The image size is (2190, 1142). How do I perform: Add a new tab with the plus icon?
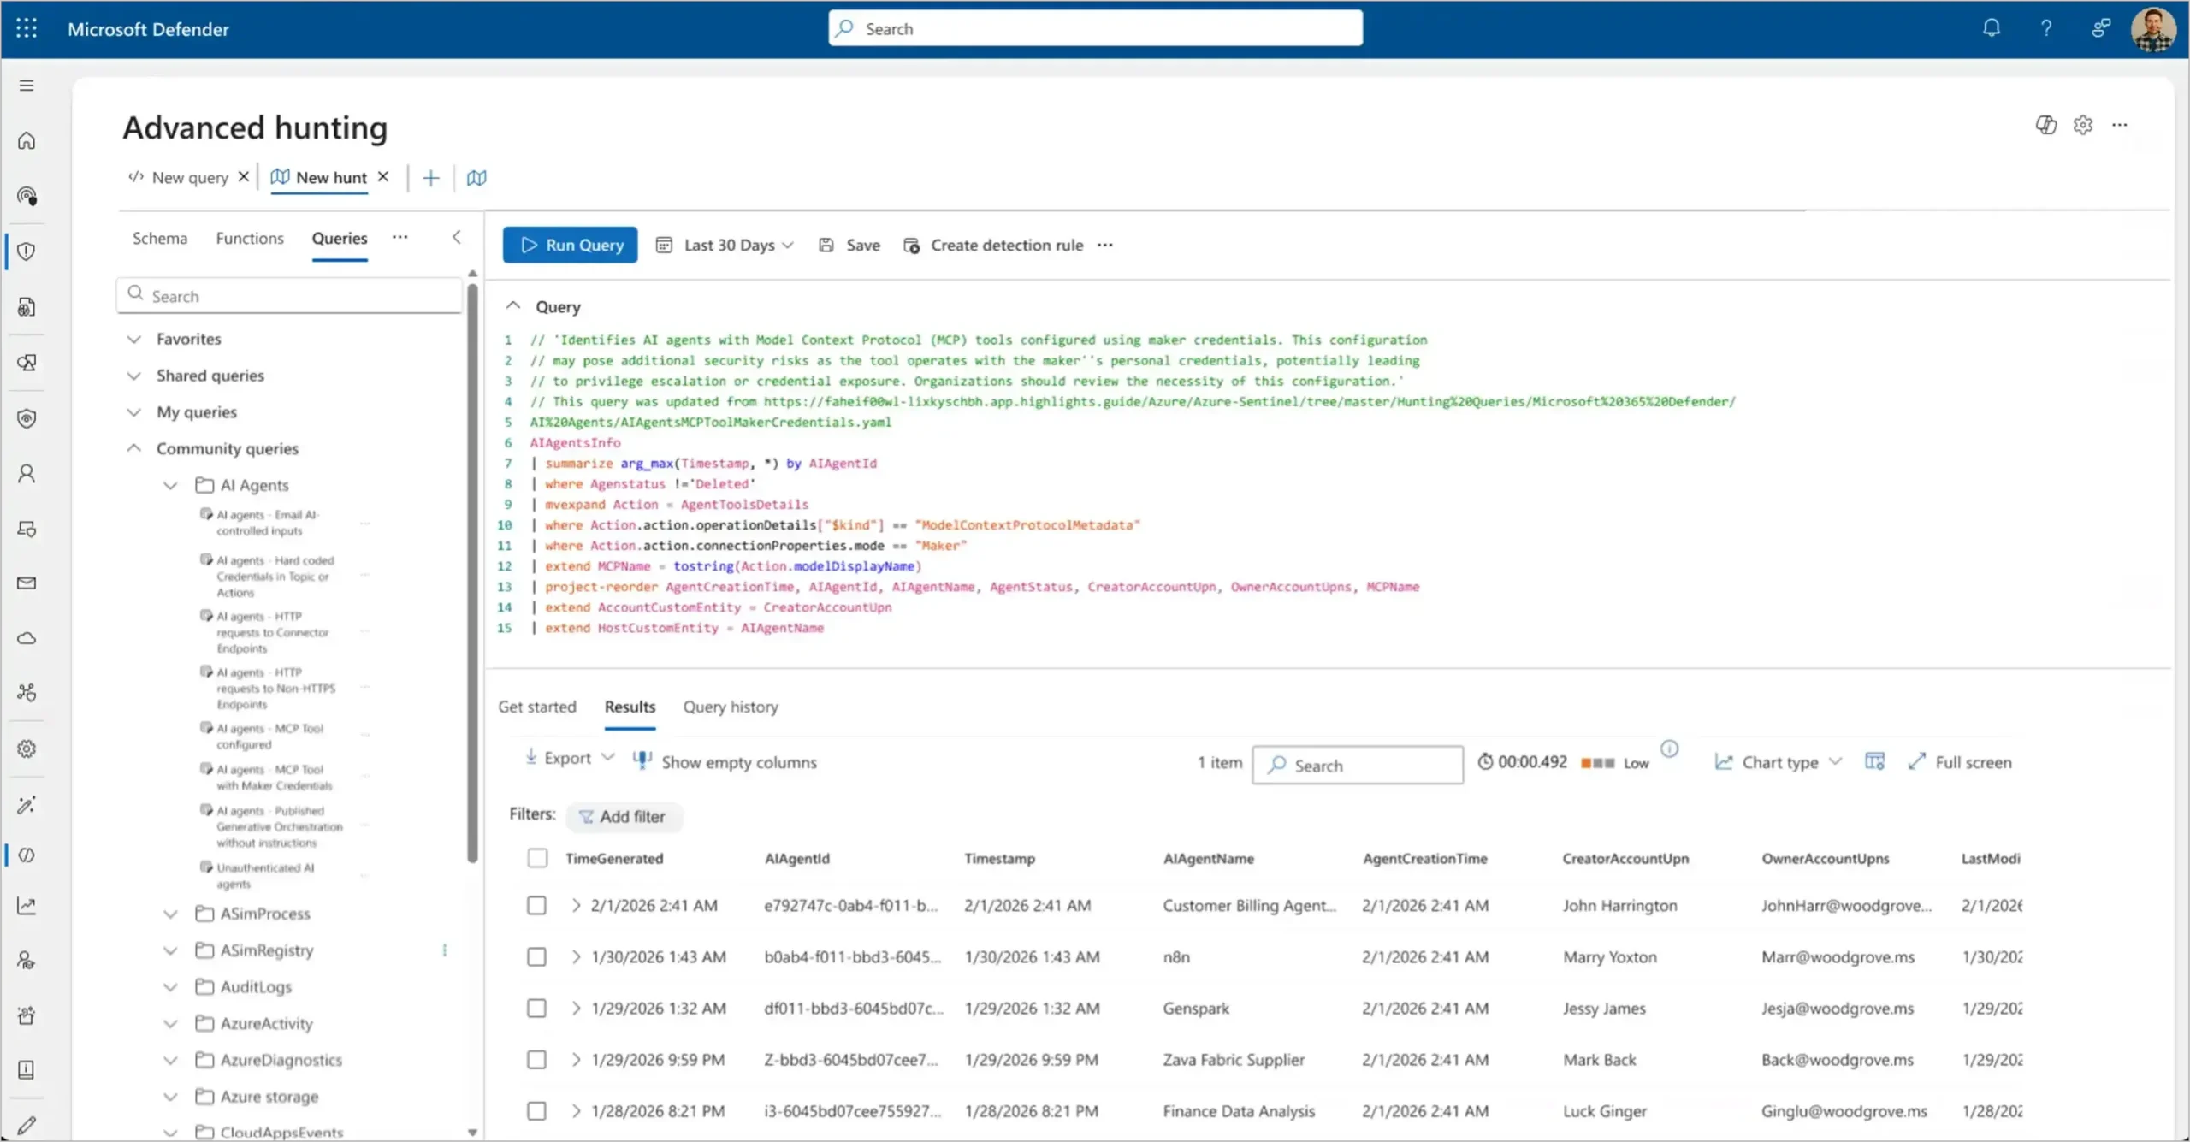pyautogui.click(x=431, y=178)
